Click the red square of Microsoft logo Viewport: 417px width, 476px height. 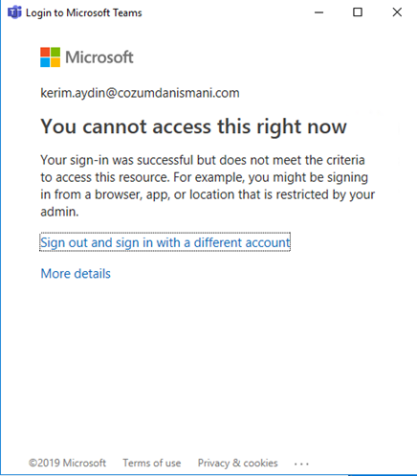pyautogui.click(x=45, y=52)
